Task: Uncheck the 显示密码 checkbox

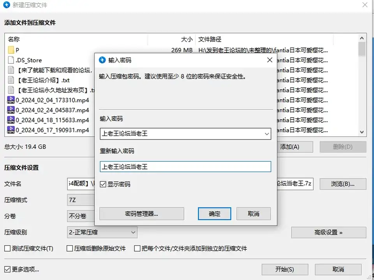Action: pos(103,184)
